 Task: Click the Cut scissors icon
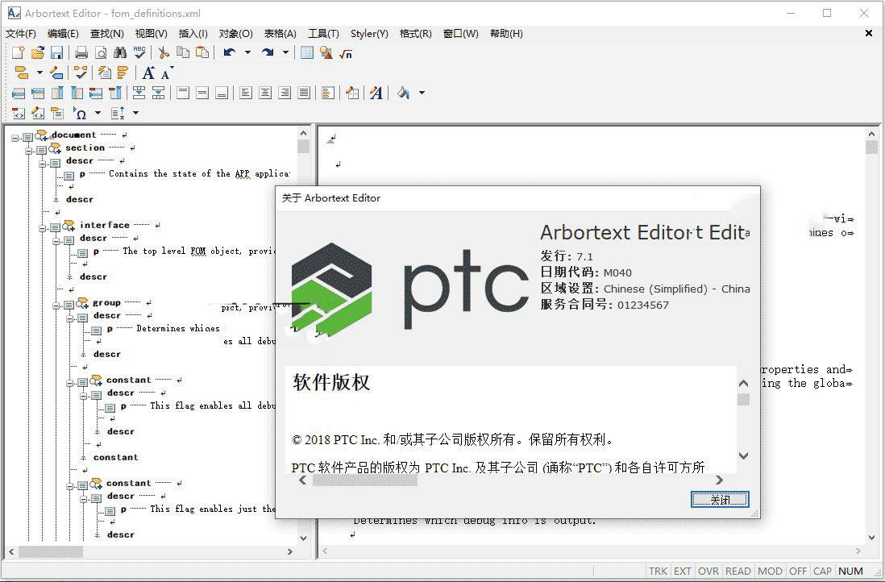pyautogui.click(x=164, y=53)
